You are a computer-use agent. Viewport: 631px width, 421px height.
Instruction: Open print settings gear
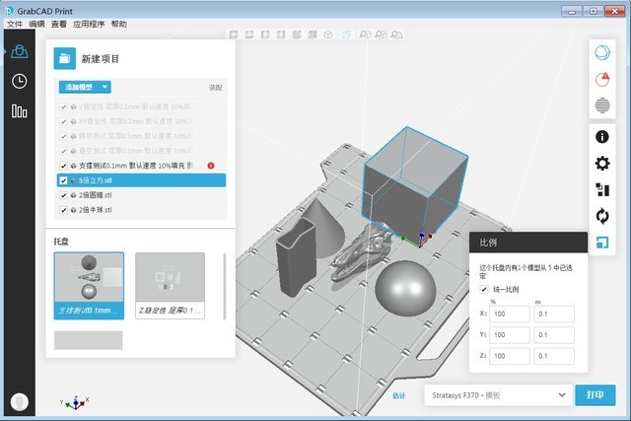pos(602,164)
